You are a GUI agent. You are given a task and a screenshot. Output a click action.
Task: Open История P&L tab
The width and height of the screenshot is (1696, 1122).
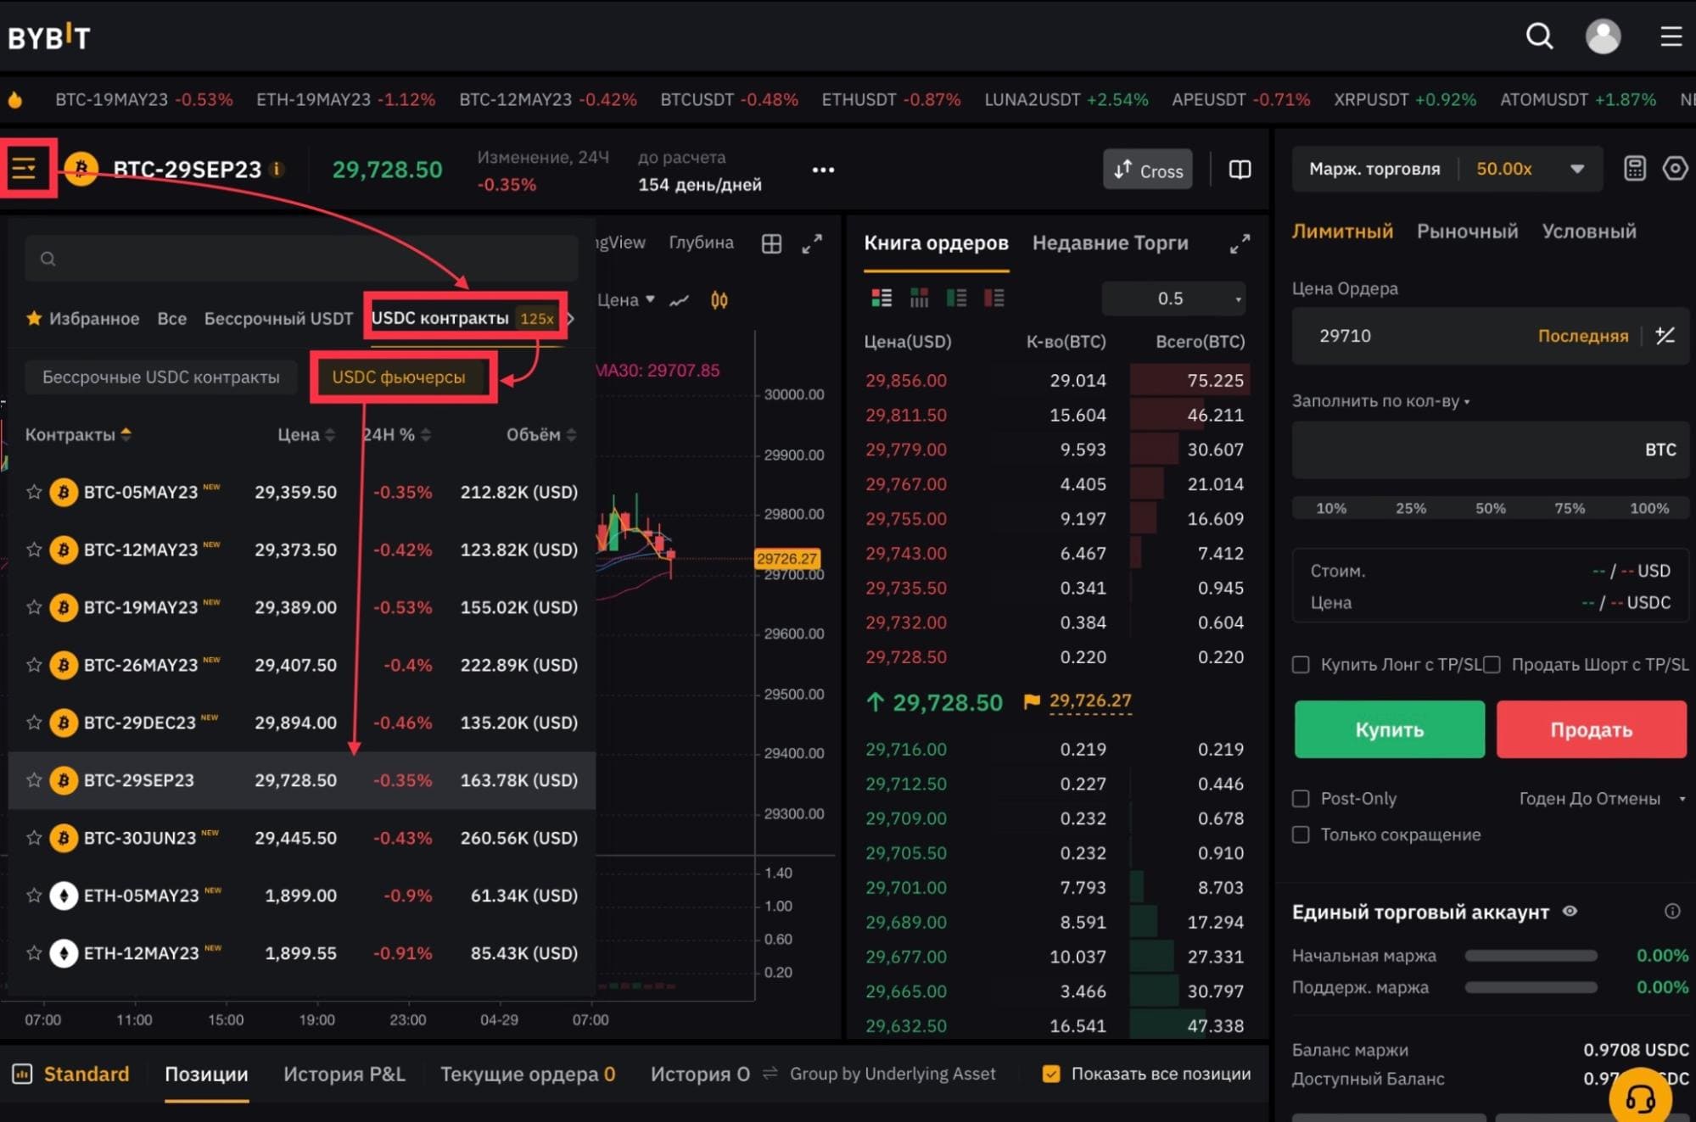click(x=344, y=1074)
